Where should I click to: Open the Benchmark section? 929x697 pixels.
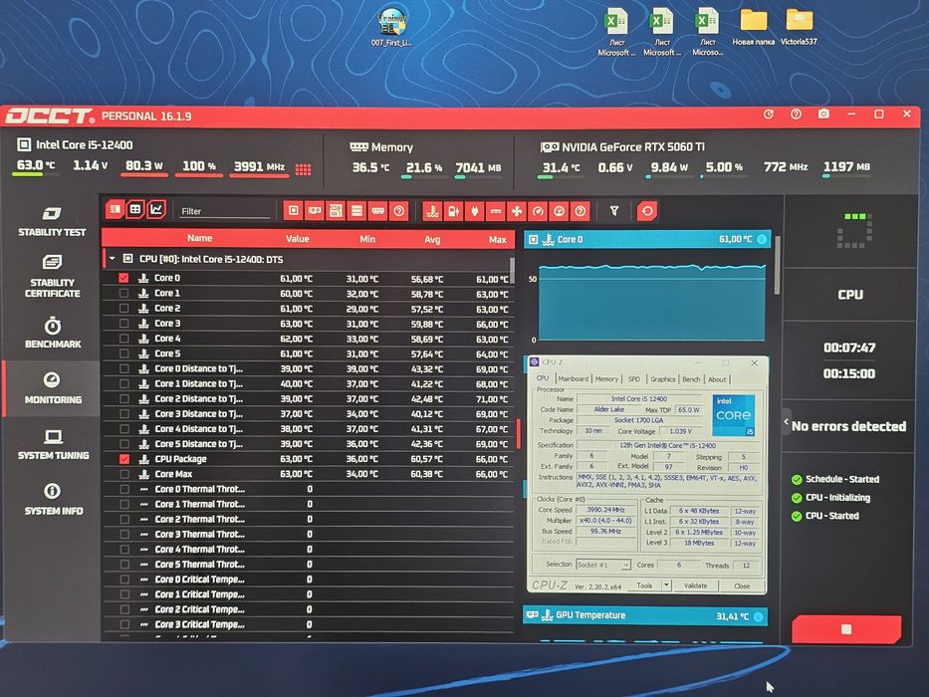[x=53, y=334]
